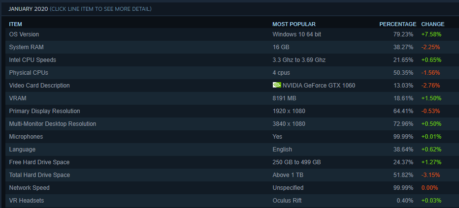
Task: Expand the OS Version row
Action: [x=24, y=34]
